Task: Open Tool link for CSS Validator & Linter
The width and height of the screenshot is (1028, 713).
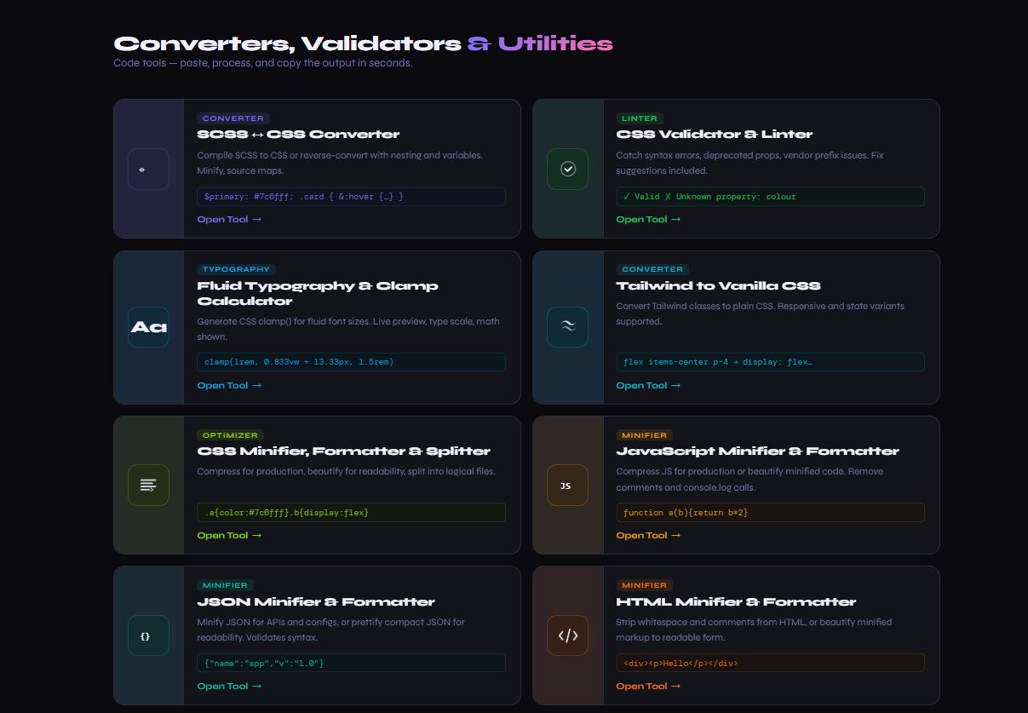Action: click(648, 219)
